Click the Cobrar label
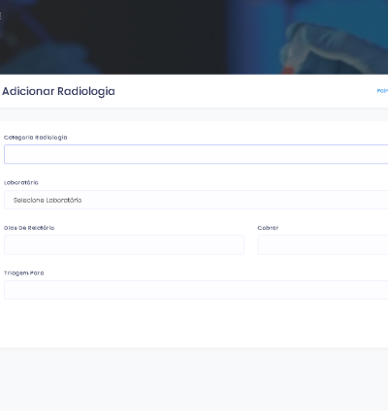This screenshot has width=388, height=411. [x=268, y=228]
